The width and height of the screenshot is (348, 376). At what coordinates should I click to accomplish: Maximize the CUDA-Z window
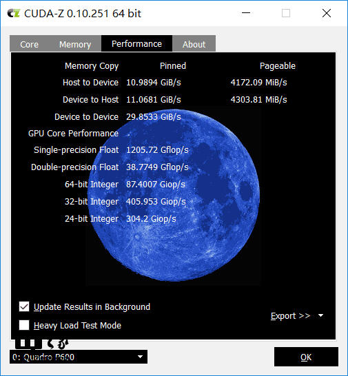[x=286, y=13]
